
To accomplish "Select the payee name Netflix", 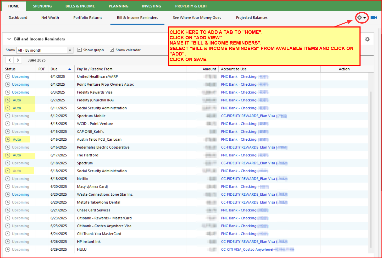I will tap(82, 179).
